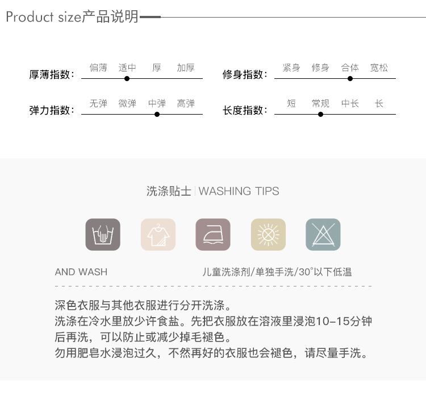
Task: Select the 加厚 thickness label
Action: (x=186, y=68)
